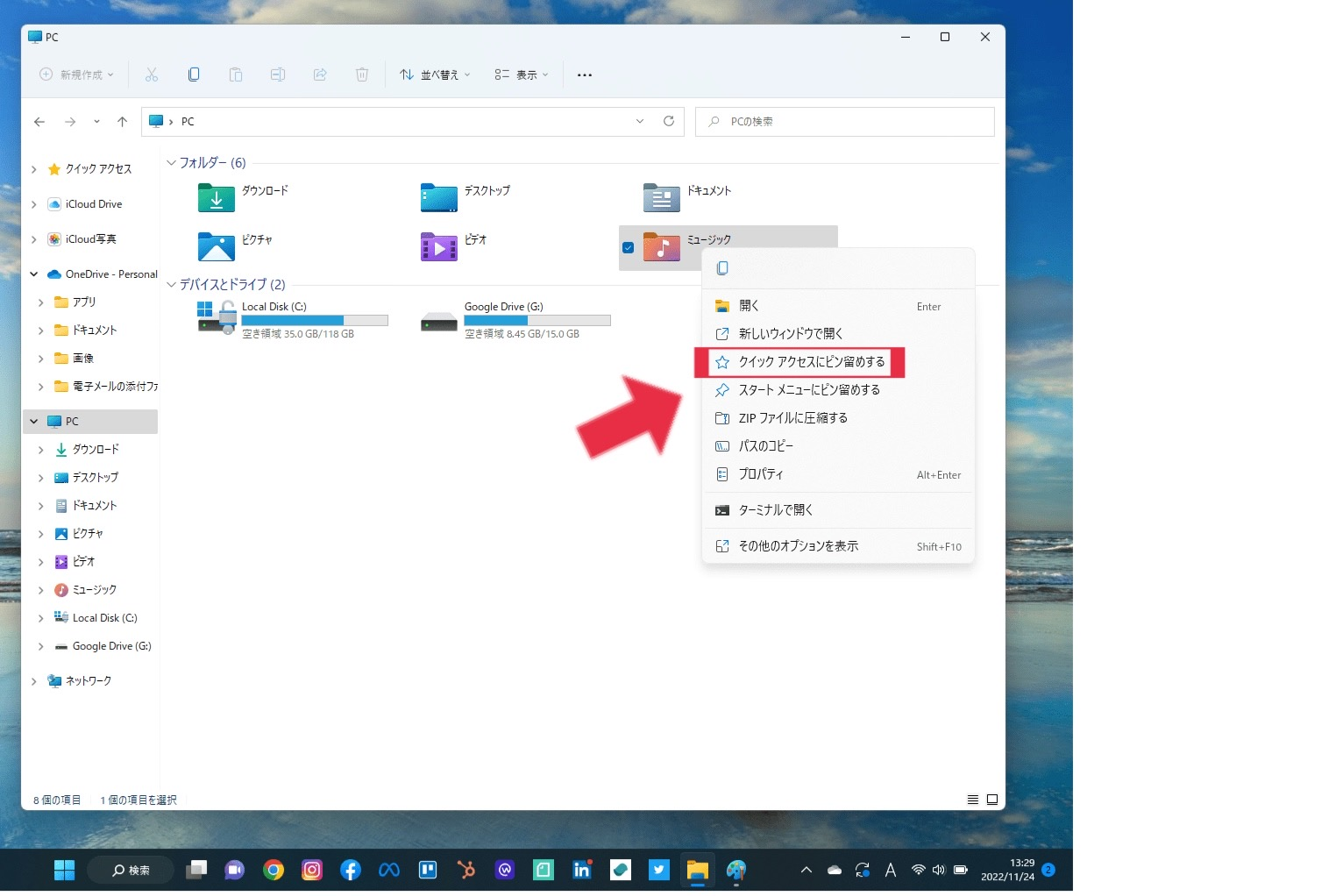Click the Share icon in the toolbar
This screenshot has height=896, width=1343.
pyautogui.click(x=320, y=75)
